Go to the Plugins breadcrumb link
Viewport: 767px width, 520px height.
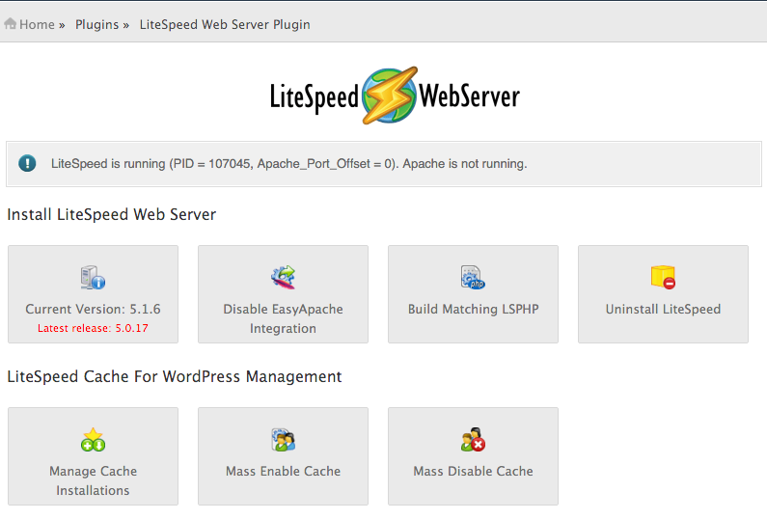pyautogui.click(x=96, y=24)
